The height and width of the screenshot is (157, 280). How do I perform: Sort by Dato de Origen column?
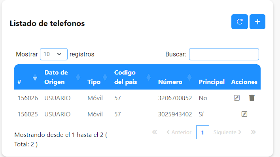[x=62, y=77]
